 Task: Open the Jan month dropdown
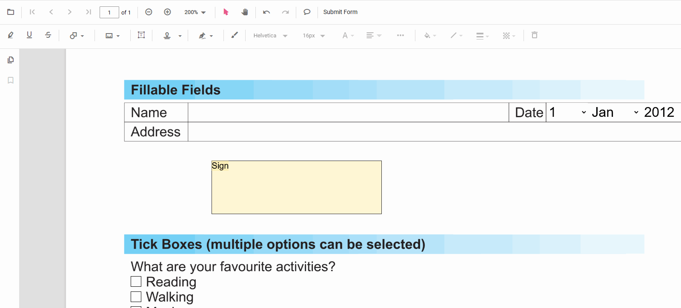click(613, 112)
